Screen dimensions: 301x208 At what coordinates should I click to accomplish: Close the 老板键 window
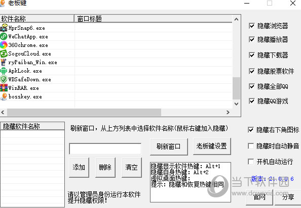pos(293,3)
